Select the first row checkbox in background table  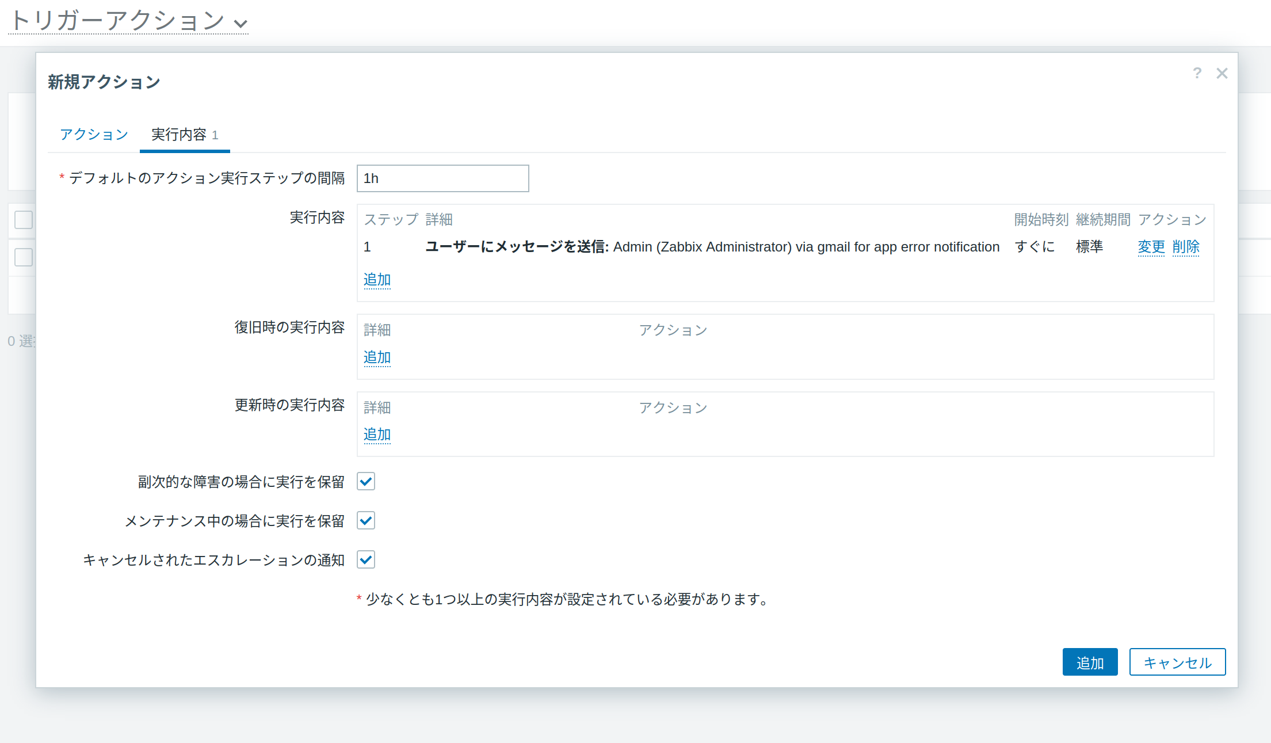click(23, 257)
